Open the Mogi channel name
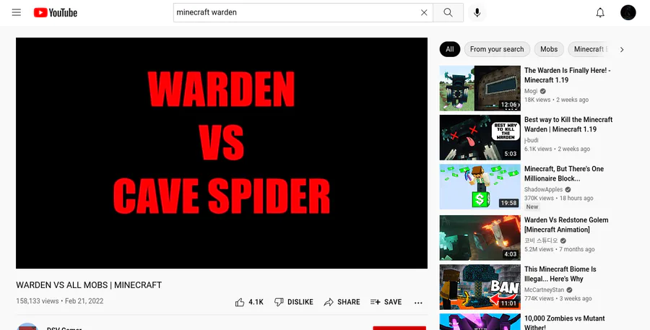This screenshot has width=650, height=330. pos(531,91)
